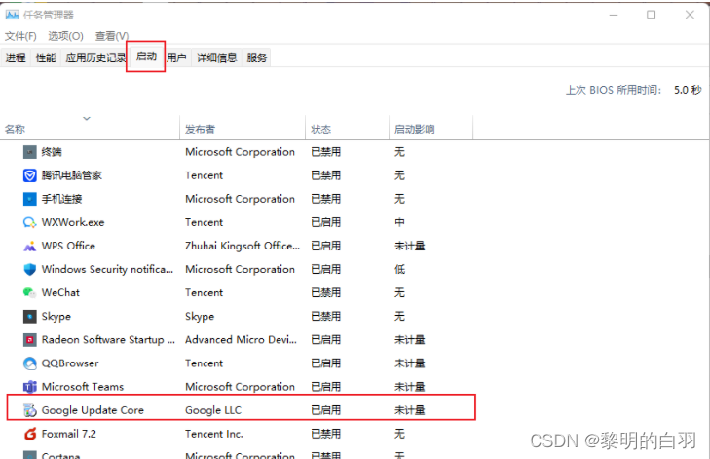The width and height of the screenshot is (710, 459).
Task: Switch to the 应用历史记录 tab
Action: click(95, 57)
